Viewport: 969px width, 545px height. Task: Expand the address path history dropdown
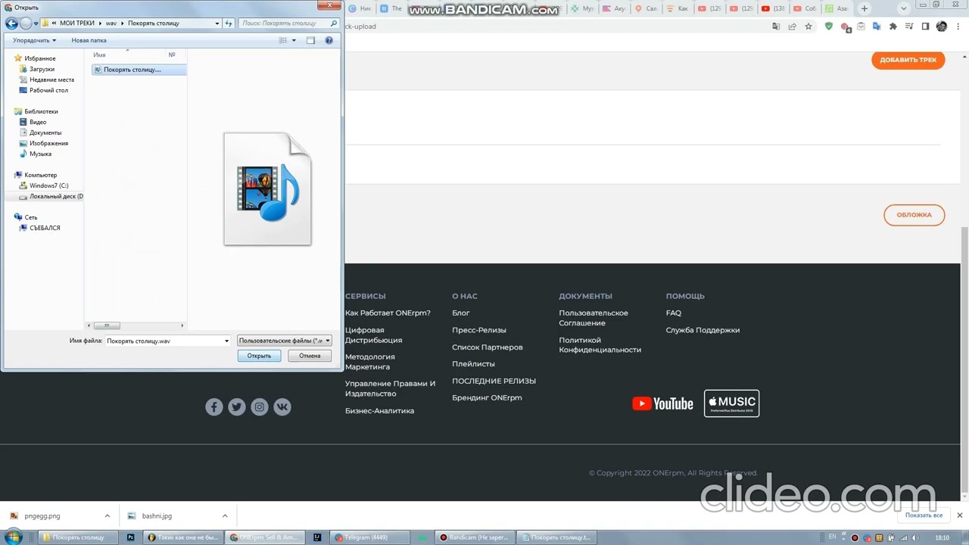(x=217, y=23)
